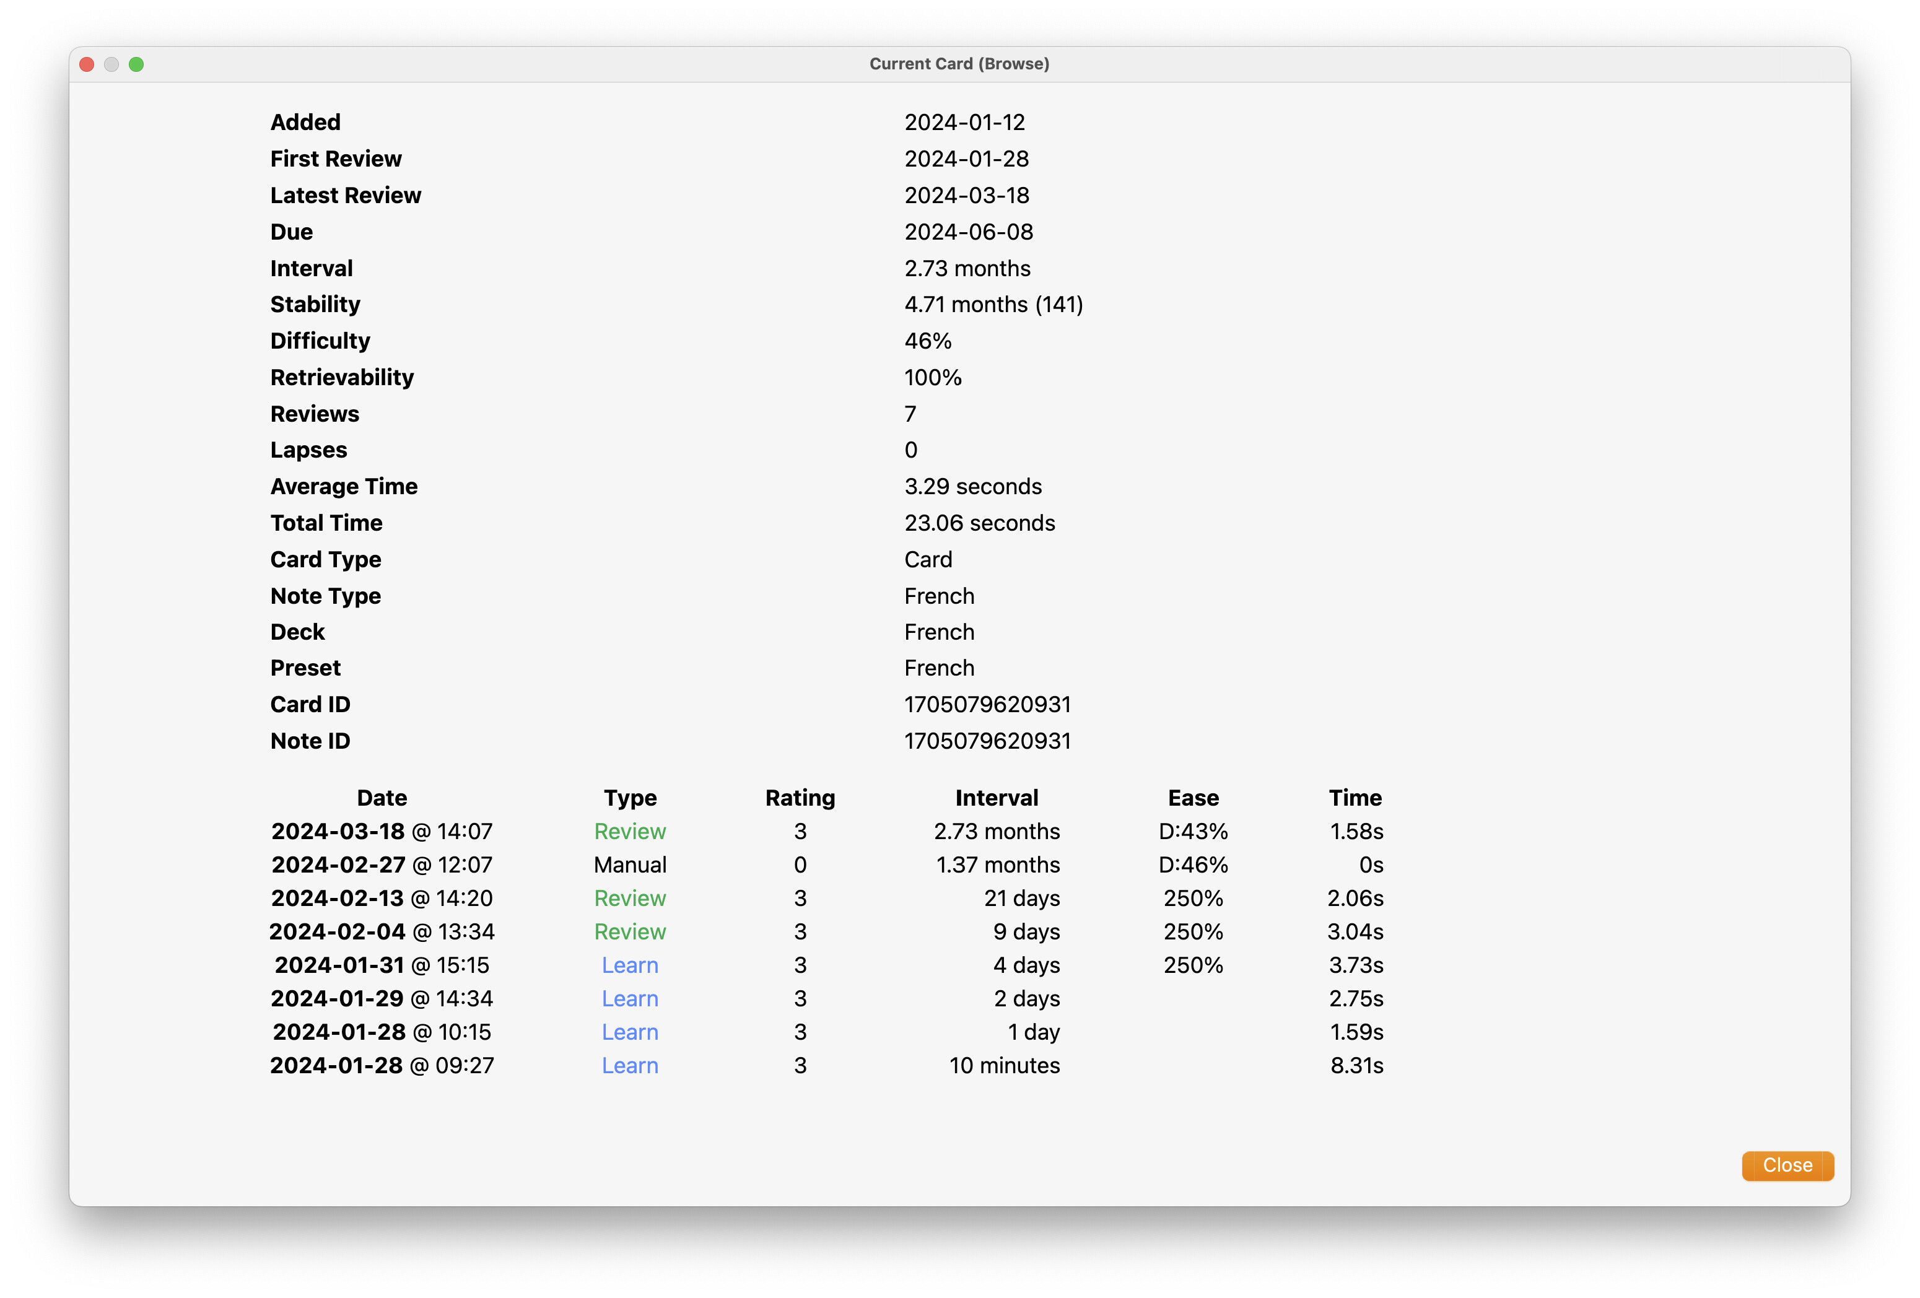Viewport: 1920px width, 1298px height.
Task: Click the Note ID value 1705079620931
Action: pyautogui.click(x=987, y=740)
